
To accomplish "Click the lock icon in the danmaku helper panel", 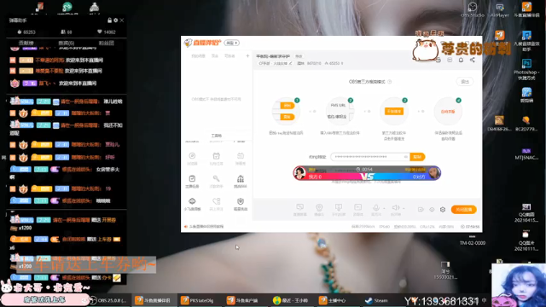I will [110, 20].
